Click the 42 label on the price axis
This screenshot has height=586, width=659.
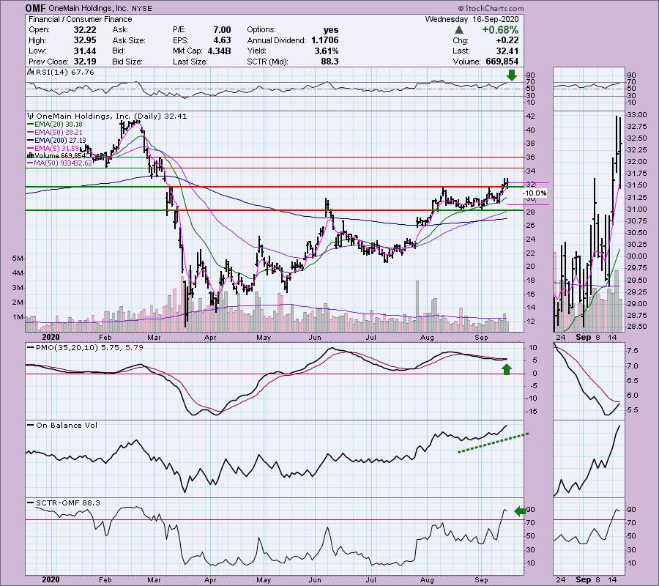pyautogui.click(x=530, y=116)
